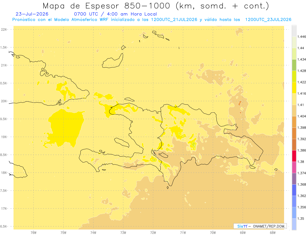Image resolution: width=306 pixels, height=236 pixels.
Task: Click the 72W longitude axis label
Action: [153, 233]
